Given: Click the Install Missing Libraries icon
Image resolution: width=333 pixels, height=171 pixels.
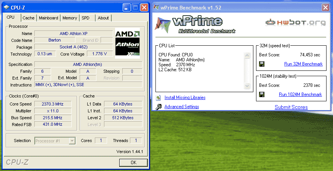Looking at the screenshot, I should click(158, 97).
